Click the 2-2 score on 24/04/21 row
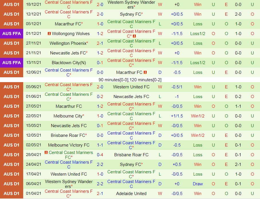 point(100,164)
